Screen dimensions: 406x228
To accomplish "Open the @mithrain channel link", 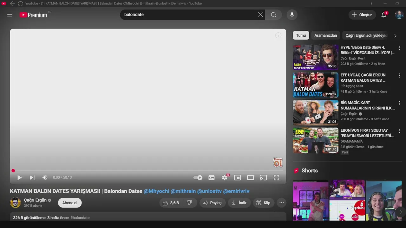I will pos(183,191).
